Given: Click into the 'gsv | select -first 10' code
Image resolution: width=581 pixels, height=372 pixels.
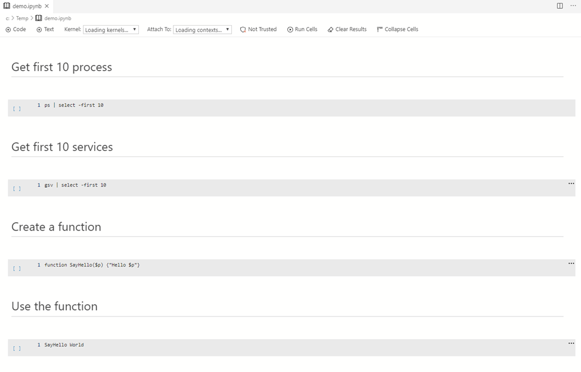Looking at the screenshot, I should 75,185.
